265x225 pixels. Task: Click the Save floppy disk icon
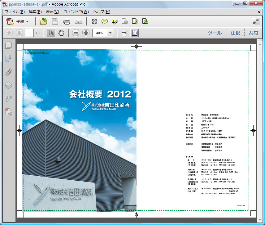tap(55, 21)
